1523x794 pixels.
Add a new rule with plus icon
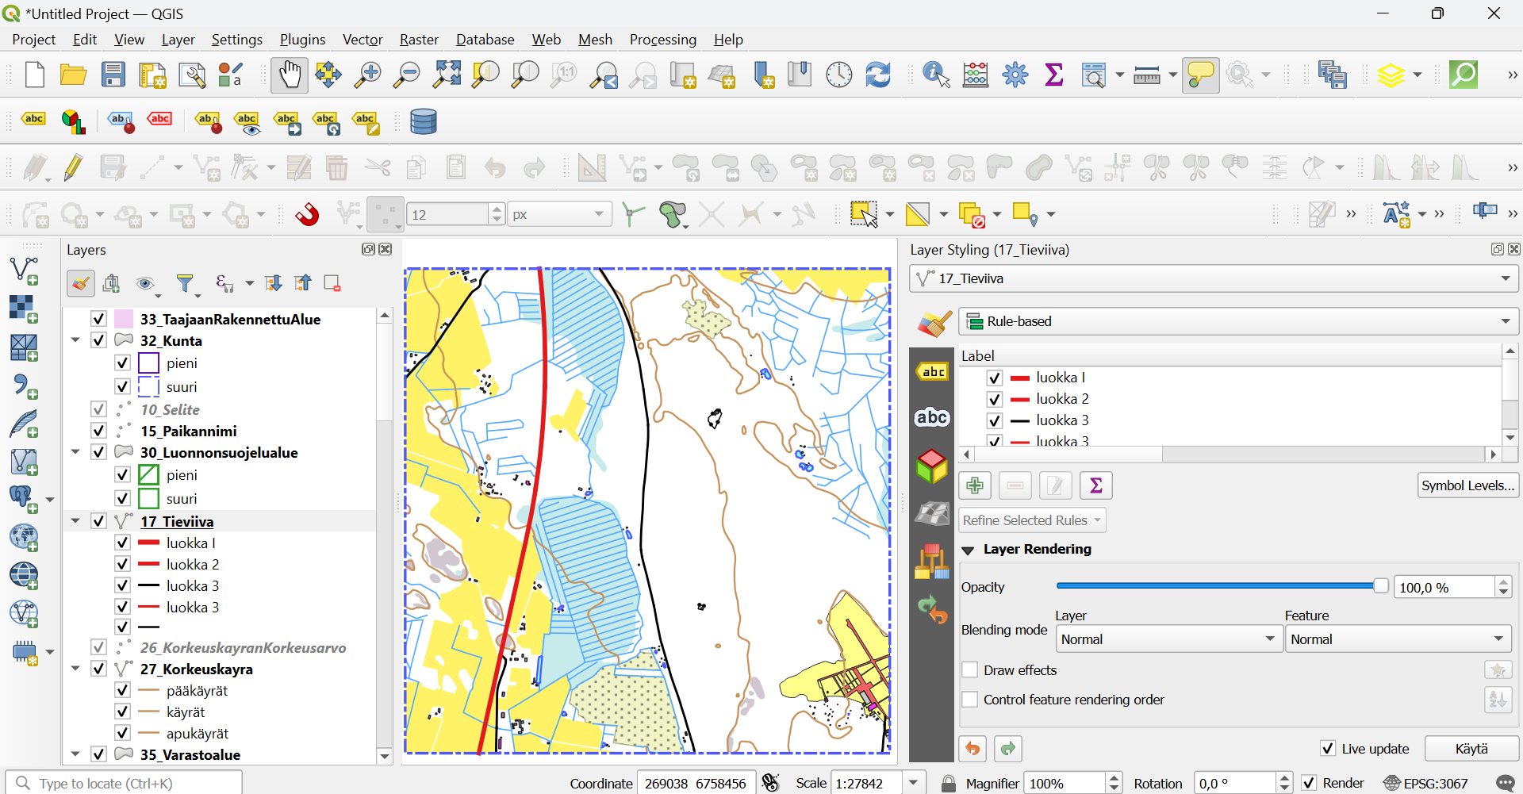976,485
